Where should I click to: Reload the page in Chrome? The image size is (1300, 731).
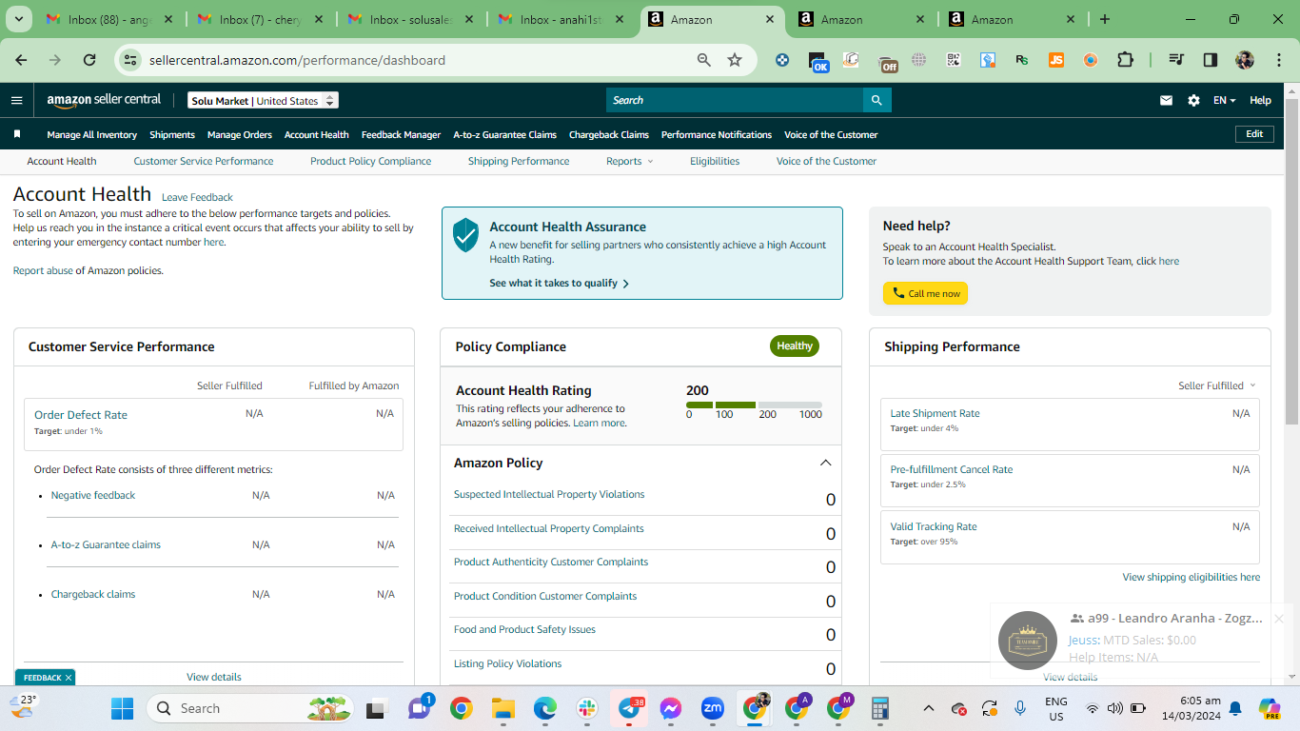(x=89, y=60)
